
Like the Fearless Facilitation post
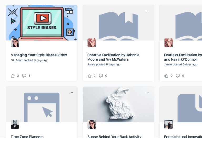point(166,76)
